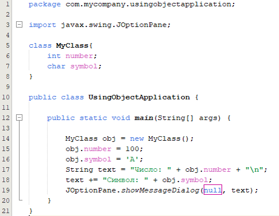Click the int number field declaration
Image resolution: width=279 pixels, height=216 pixels.
click(72, 56)
